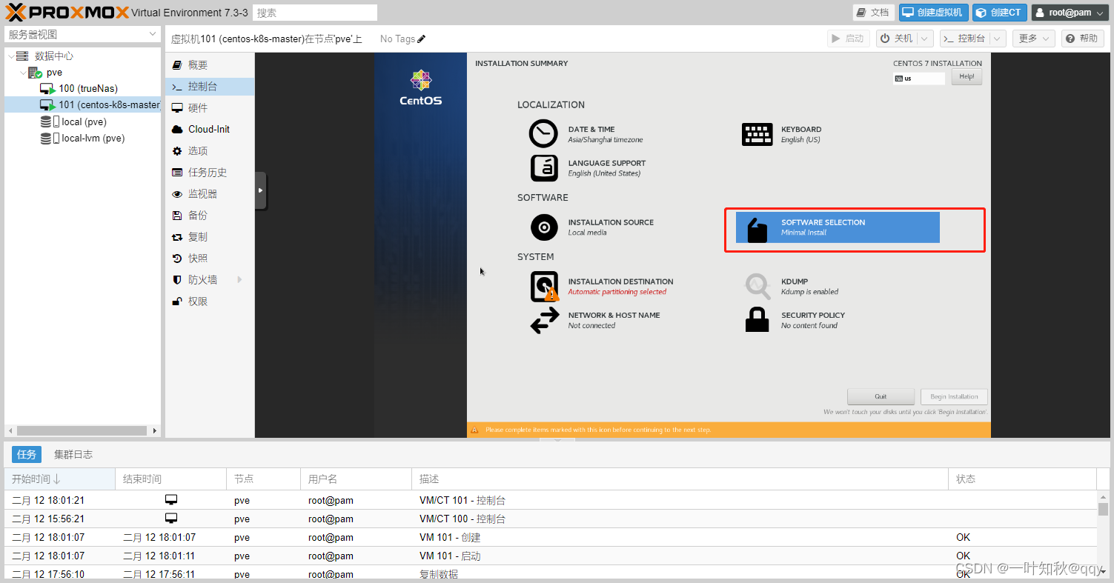This screenshot has width=1114, height=583.
Task: Click the 关机 shutdown button
Action: (897, 39)
